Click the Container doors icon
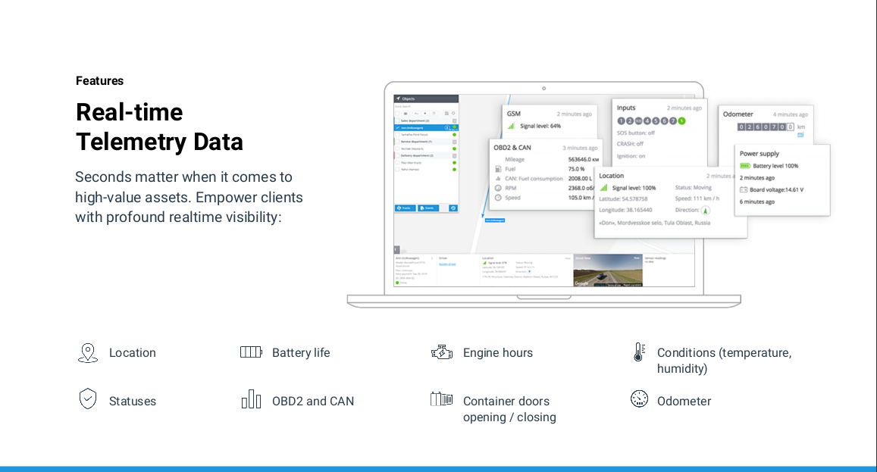Image resolution: width=877 pixels, height=472 pixels. (x=442, y=399)
